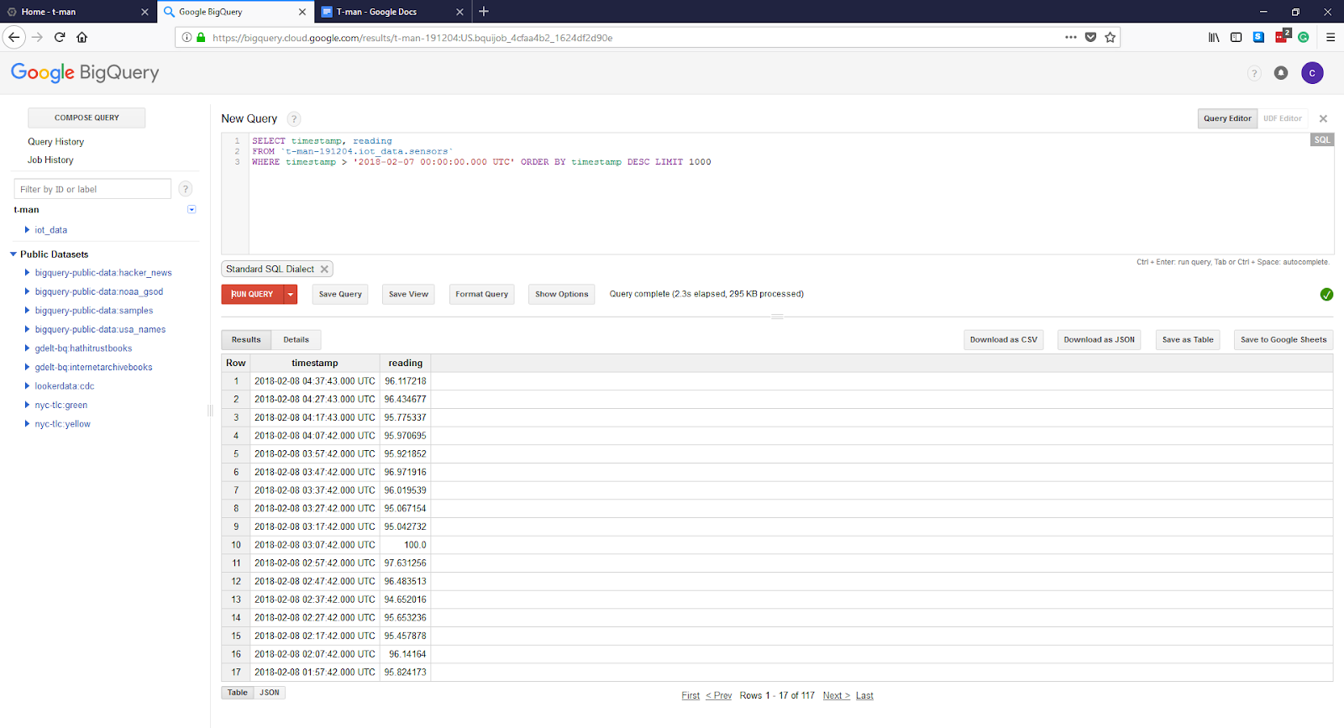Click the Save Query button
The image size is (1344, 728).
[340, 295]
